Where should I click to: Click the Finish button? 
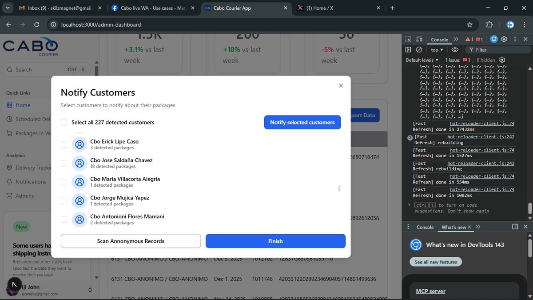tap(275, 241)
